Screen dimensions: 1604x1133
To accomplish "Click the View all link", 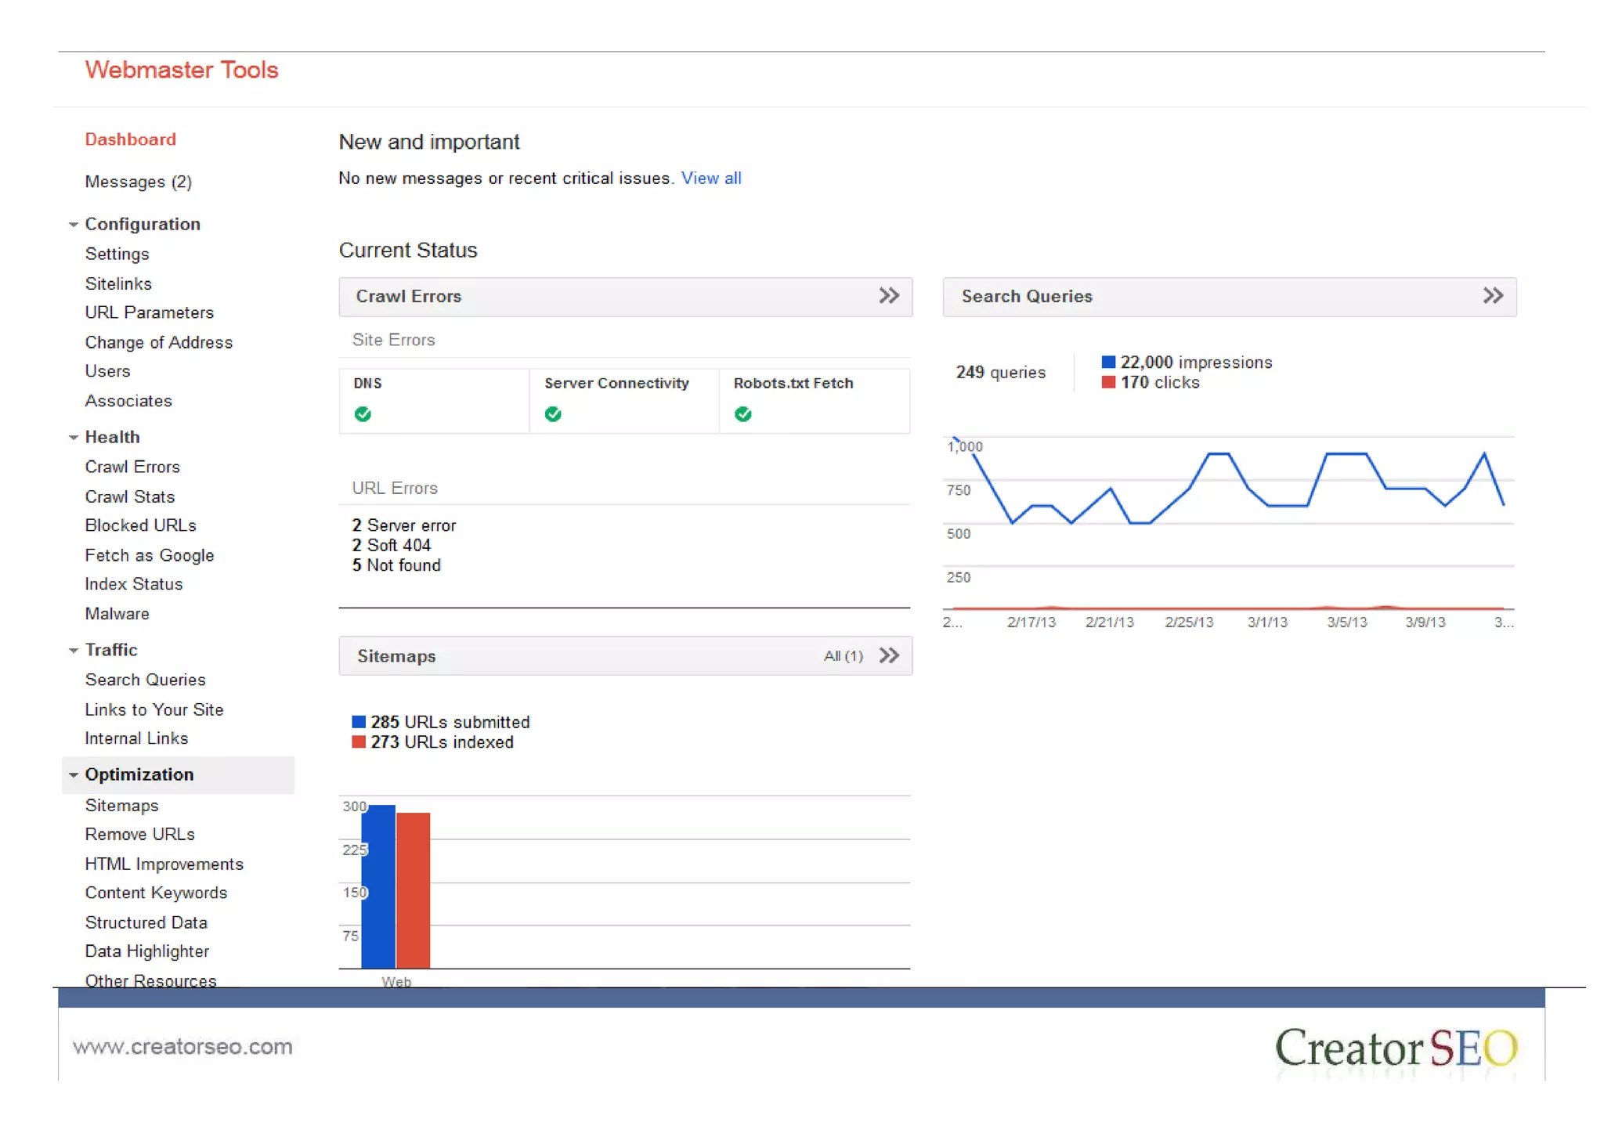I will (710, 179).
